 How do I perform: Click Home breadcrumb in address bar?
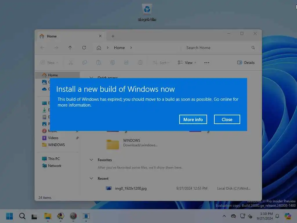tap(119, 48)
